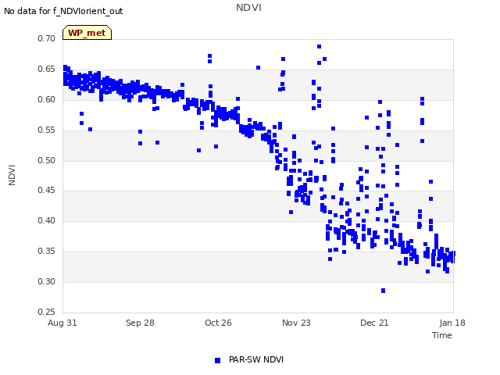
Task: Click the WP_met annotation label
Action: [x=87, y=33]
